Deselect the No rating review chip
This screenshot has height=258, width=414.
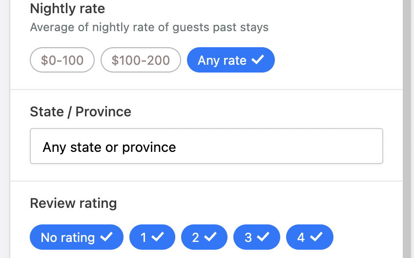pos(76,237)
